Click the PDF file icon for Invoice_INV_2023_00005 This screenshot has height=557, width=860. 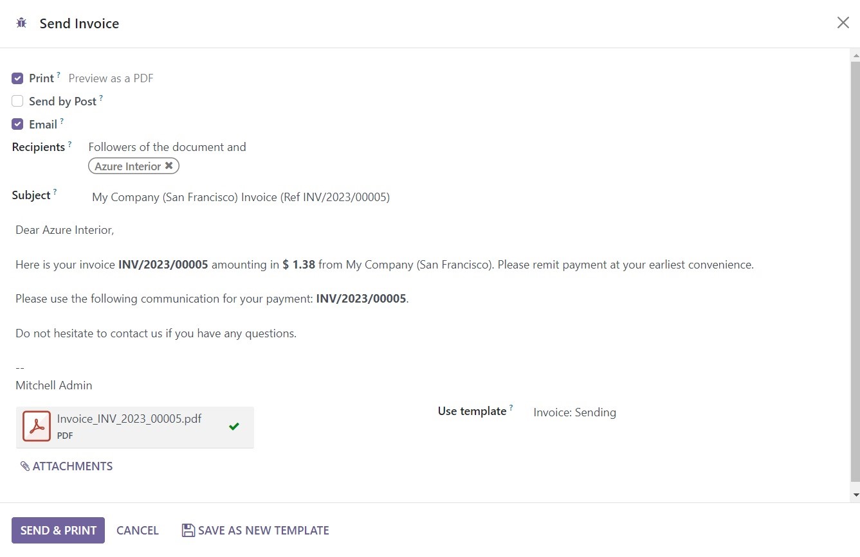[x=37, y=426]
